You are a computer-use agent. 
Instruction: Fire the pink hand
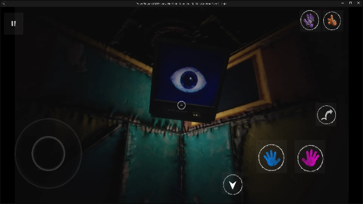[x=310, y=158]
